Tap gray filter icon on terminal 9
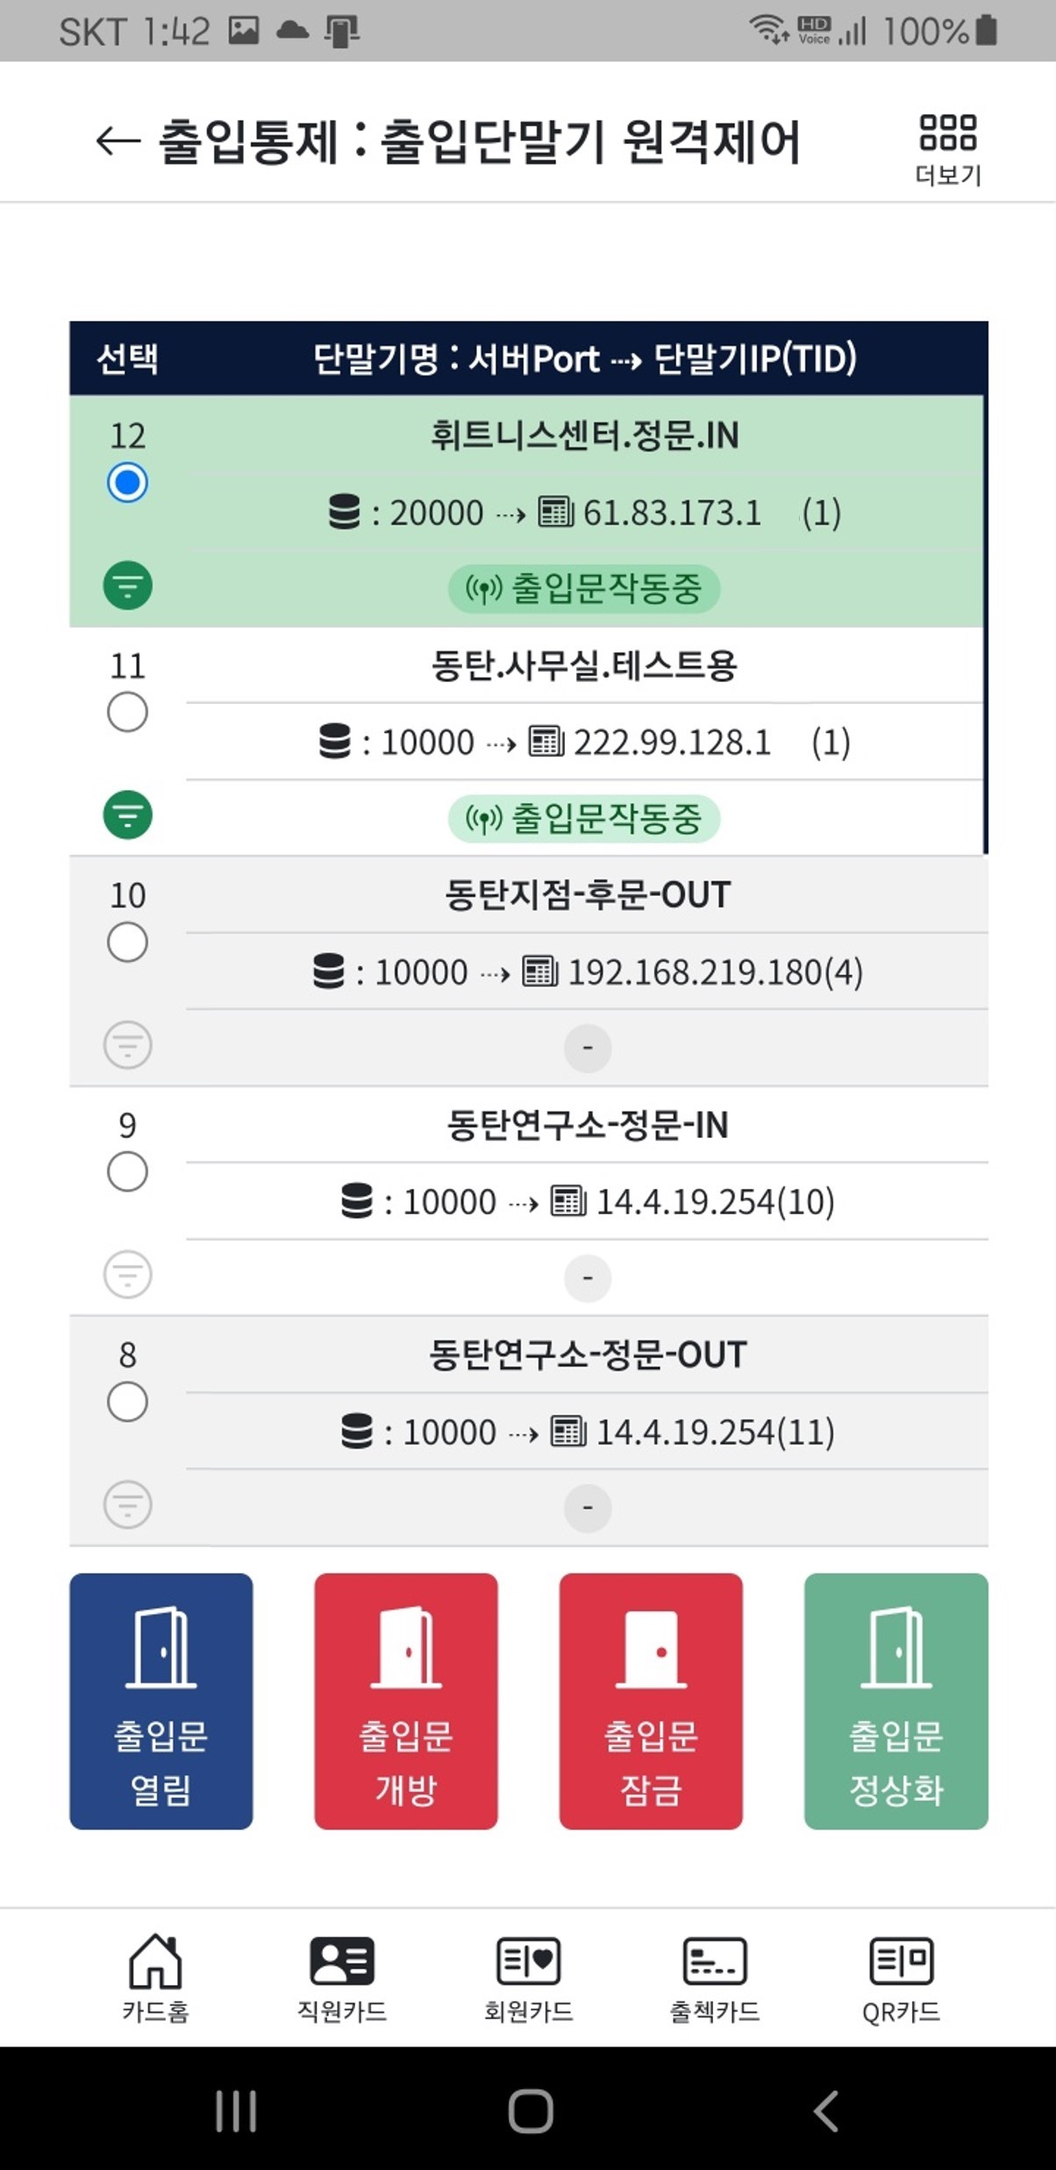Screen dimensions: 1056x2170 coord(128,1275)
